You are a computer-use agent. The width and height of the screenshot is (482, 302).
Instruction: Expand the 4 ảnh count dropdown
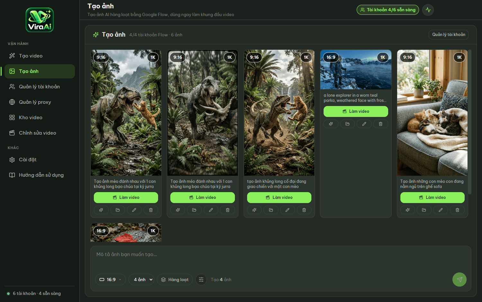tap(141, 280)
